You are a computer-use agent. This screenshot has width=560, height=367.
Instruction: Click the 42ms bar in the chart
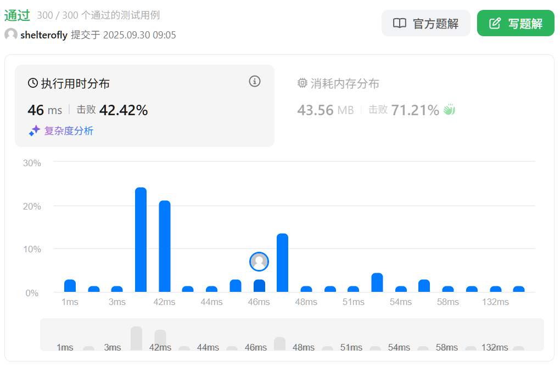pyautogui.click(x=165, y=246)
